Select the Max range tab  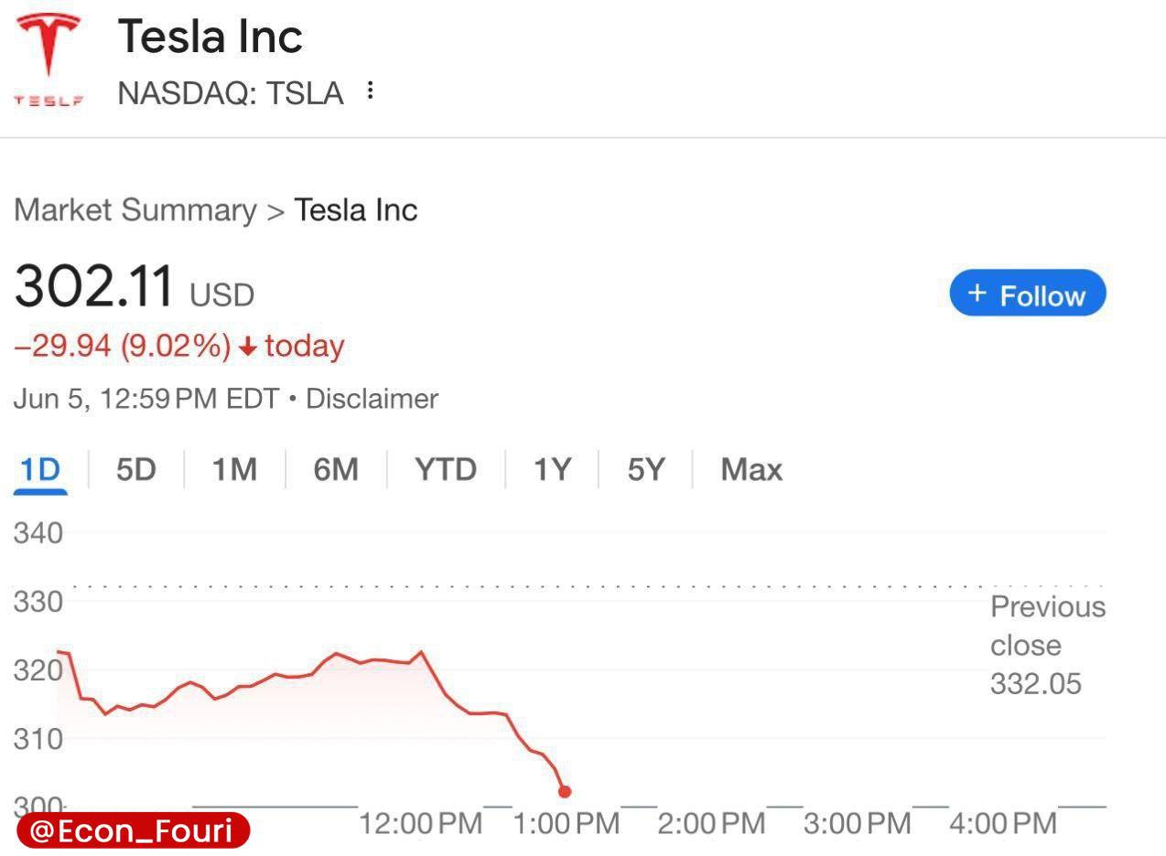coord(751,470)
